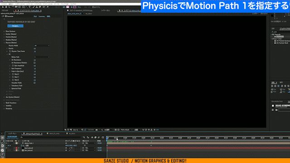This screenshot has height=163, width=290.
Task: Select the Selection arrow tool
Action: pos(3,7)
